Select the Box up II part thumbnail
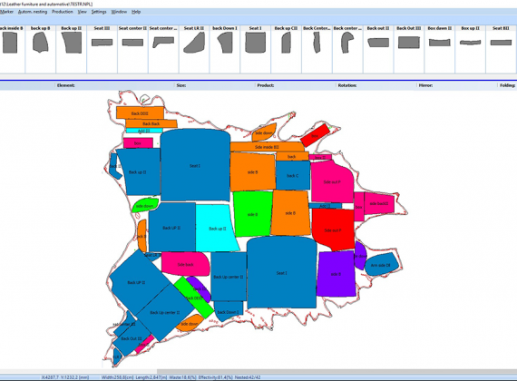The image size is (517, 381). [x=470, y=43]
